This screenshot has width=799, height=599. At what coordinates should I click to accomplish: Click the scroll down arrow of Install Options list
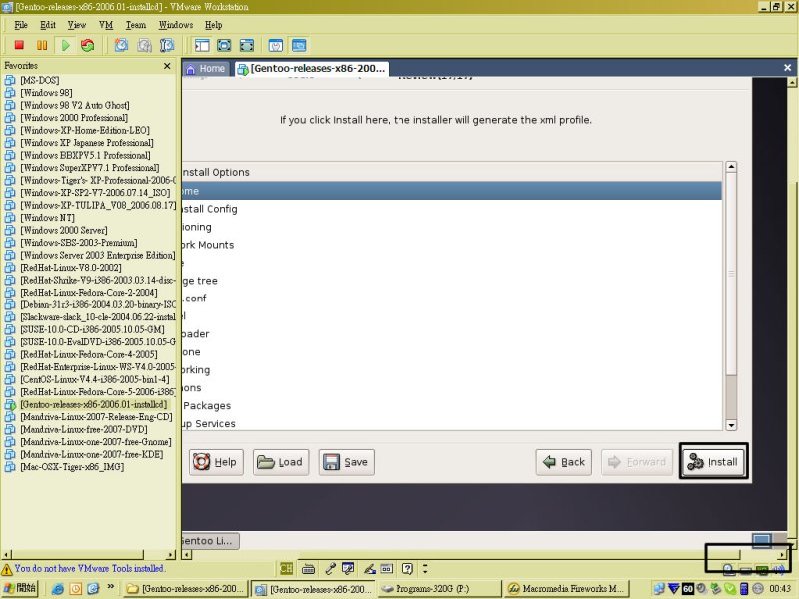(731, 425)
